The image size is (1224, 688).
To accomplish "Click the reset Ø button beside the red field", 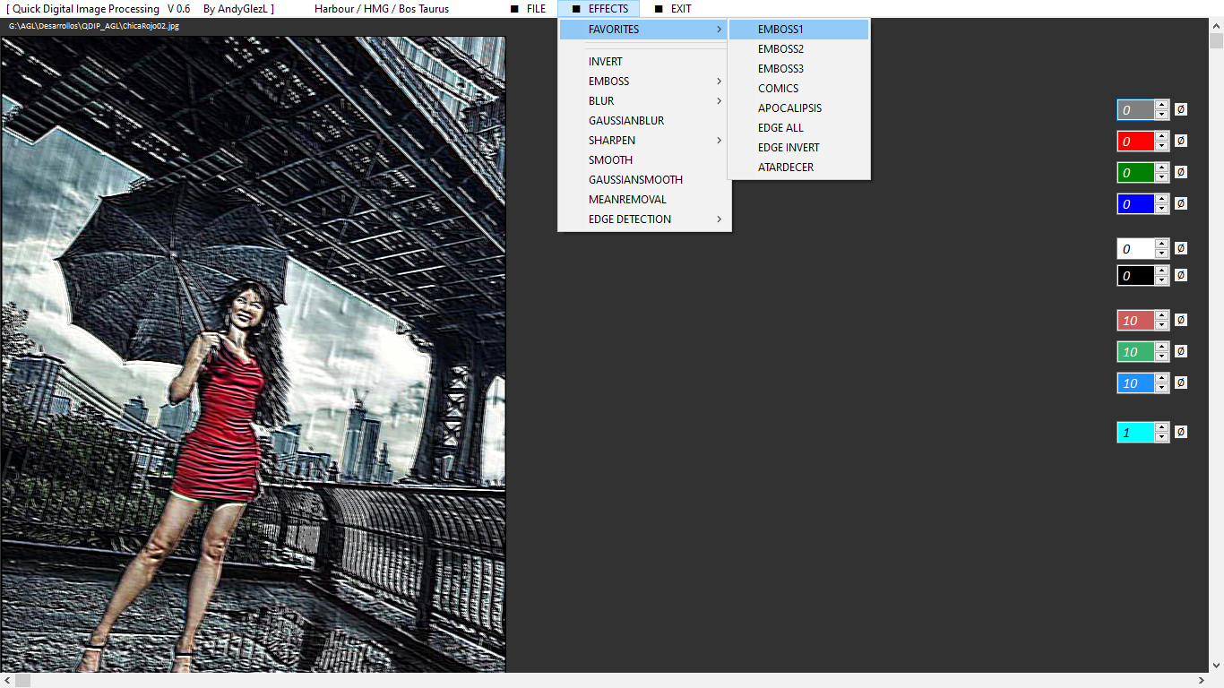I will click(x=1181, y=141).
